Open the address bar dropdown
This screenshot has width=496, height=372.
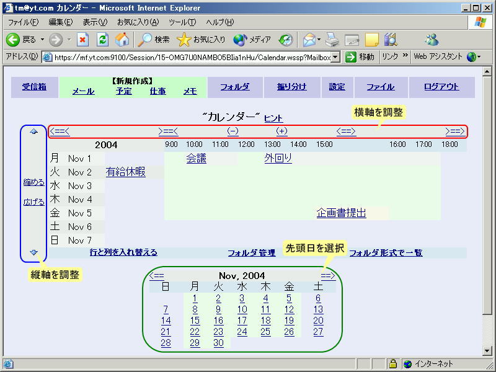tap(335, 56)
